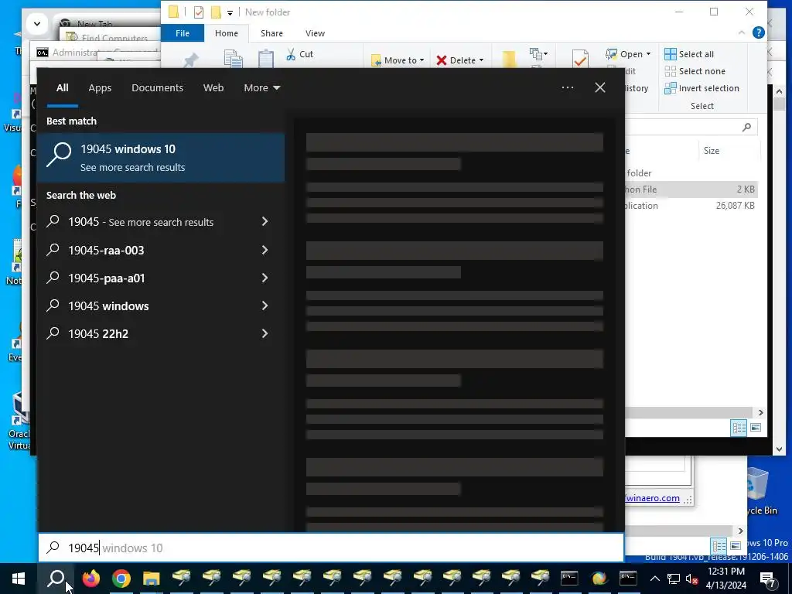Select the Documents search filter tab
792x594 pixels.
coord(157,88)
